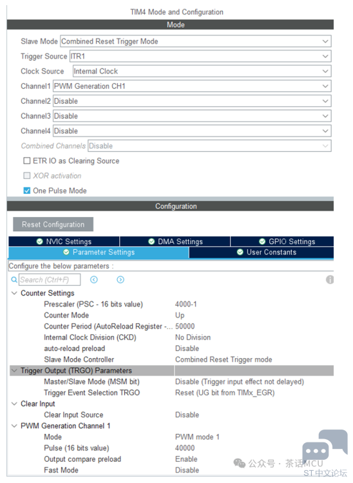
Task: Collapse PWM Generation Channel 1 section
Action: [x=14, y=426]
